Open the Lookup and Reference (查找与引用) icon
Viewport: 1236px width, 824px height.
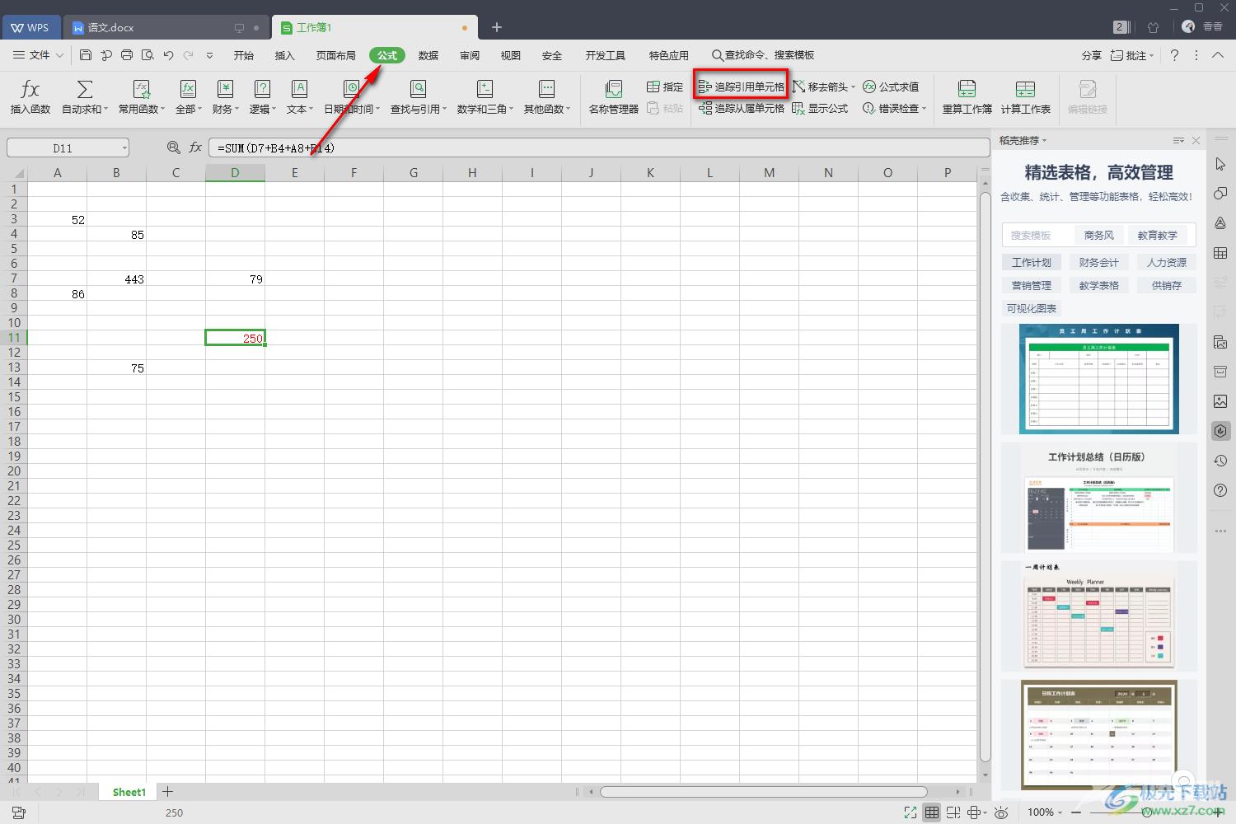(x=418, y=89)
